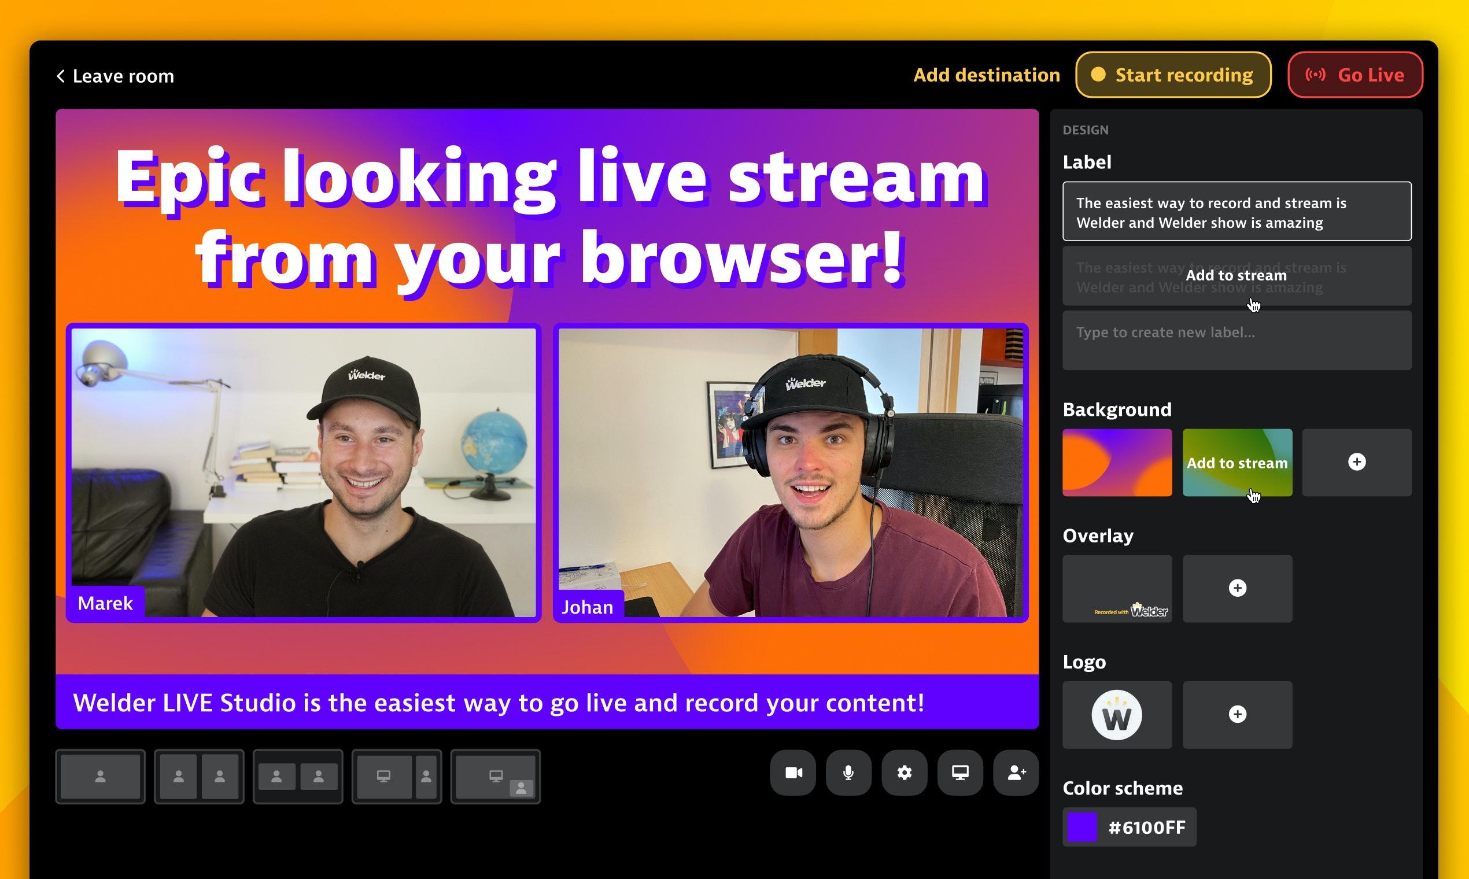Click the screen share monitor icon
The image size is (1469, 879).
point(960,773)
